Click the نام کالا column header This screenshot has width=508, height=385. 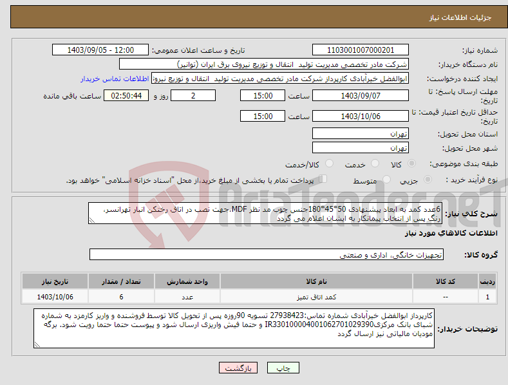point(316,281)
